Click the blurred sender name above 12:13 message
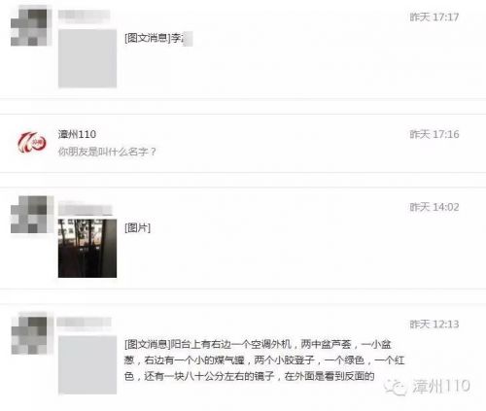The width and height of the screenshot is (486, 411). pyautogui.click(x=85, y=322)
